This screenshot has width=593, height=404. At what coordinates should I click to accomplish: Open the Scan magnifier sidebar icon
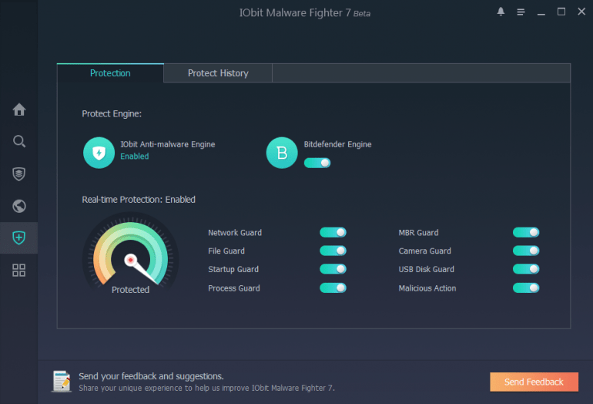[19, 142]
